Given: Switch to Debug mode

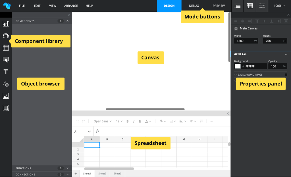Looking at the screenshot, I should [x=194, y=6].
